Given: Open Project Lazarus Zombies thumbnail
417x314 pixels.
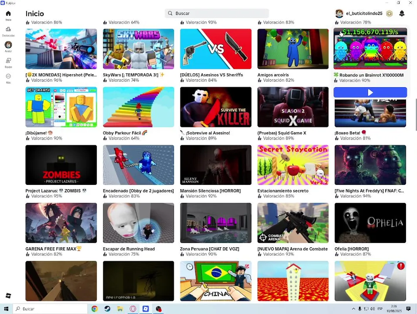Looking at the screenshot, I should [61, 165].
